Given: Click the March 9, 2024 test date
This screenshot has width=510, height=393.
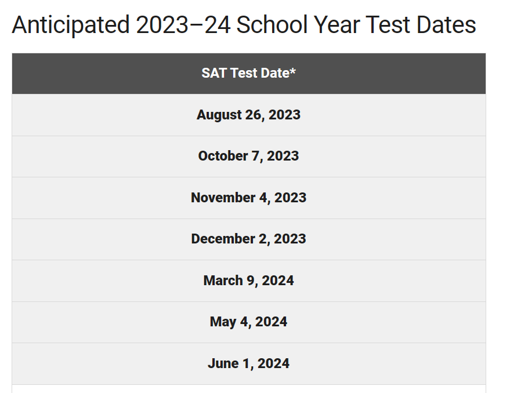Looking at the screenshot, I should pyautogui.click(x=248, y=281).
